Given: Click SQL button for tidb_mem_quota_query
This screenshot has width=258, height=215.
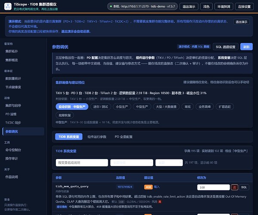Looking at the screenshot, I should 244,187.
